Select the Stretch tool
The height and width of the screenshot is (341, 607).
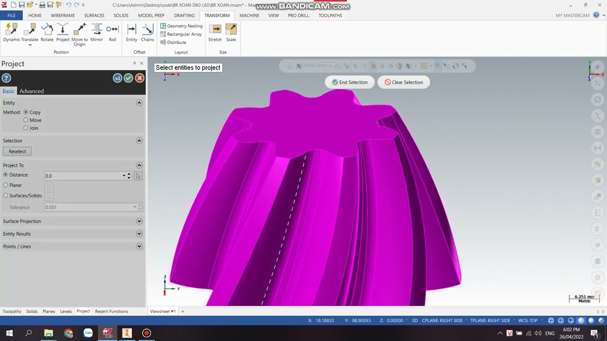[x=215, y=33]
